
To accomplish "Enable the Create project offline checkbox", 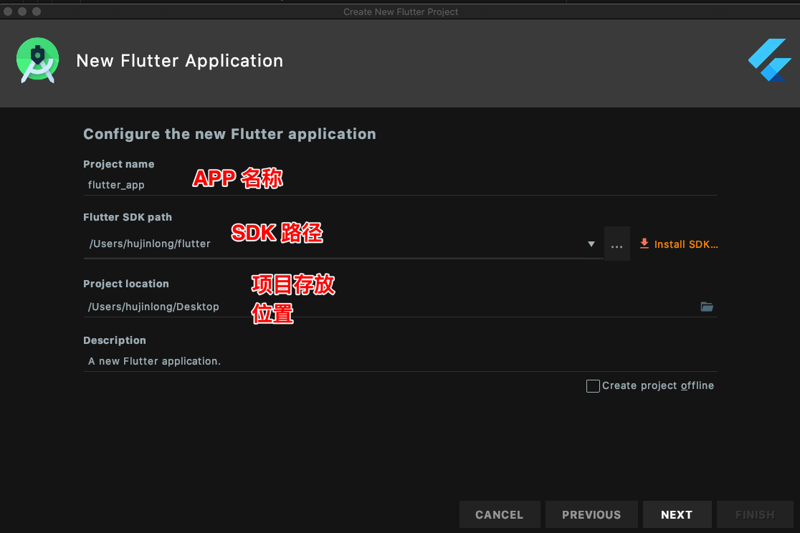I will pos(593,385).
